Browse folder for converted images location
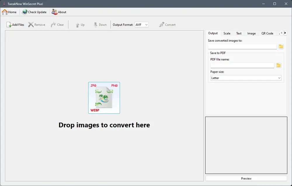Screen dimensions: 292x186 pyautogui.click(x=281, y=47)
